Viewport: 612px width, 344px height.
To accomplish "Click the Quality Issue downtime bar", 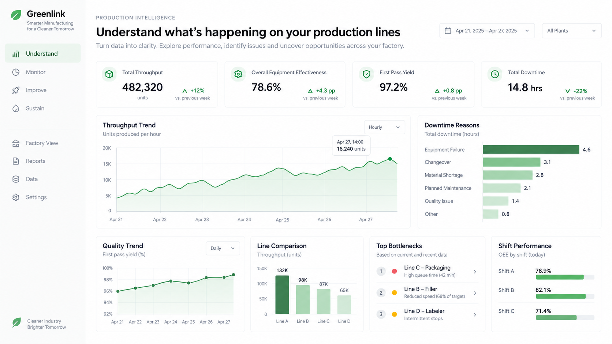I will (496, 201).
